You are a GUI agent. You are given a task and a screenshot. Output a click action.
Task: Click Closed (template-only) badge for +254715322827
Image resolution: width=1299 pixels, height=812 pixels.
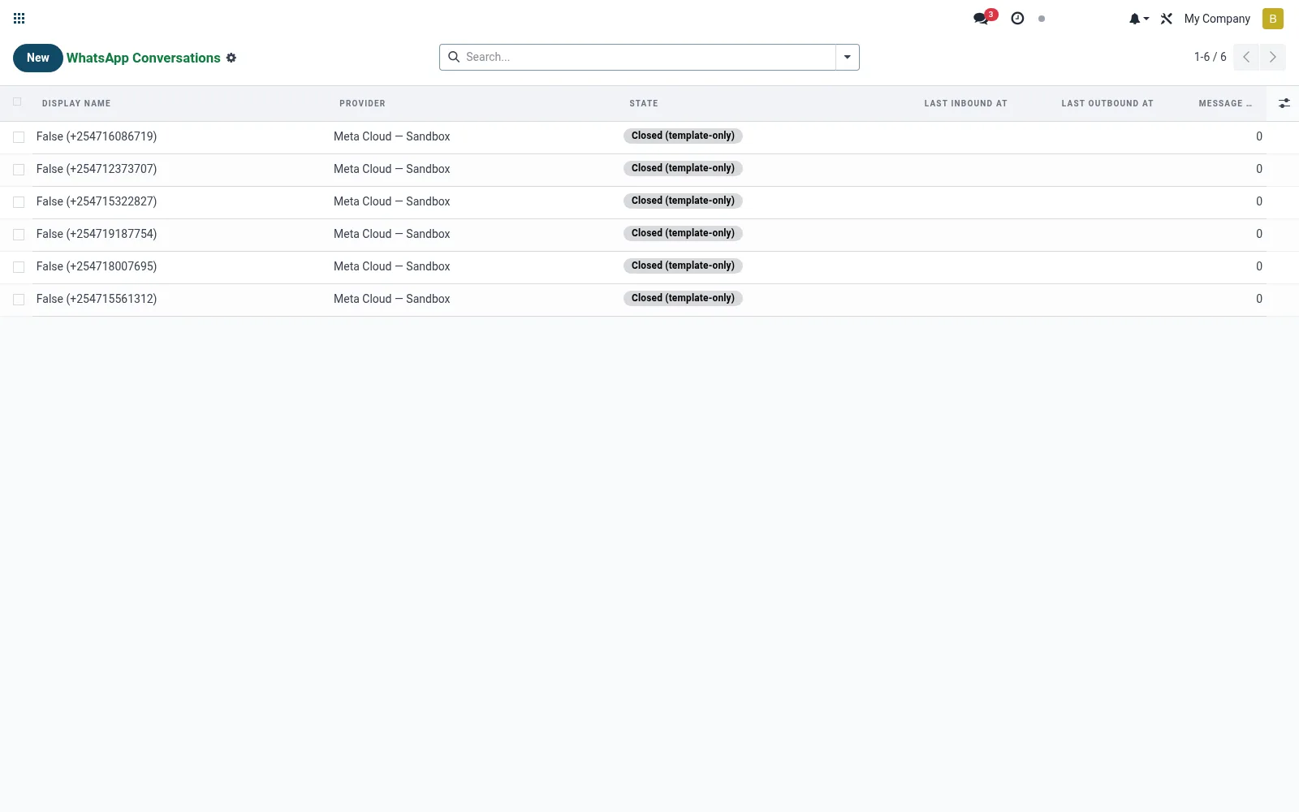(683, 201)
